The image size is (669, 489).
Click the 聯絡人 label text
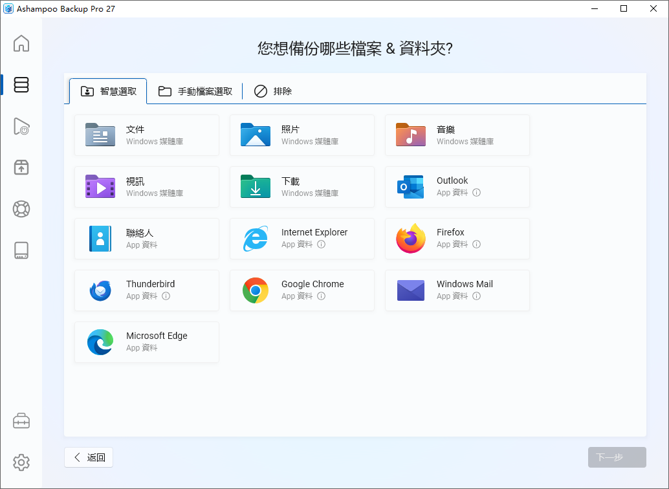[140, 233]
